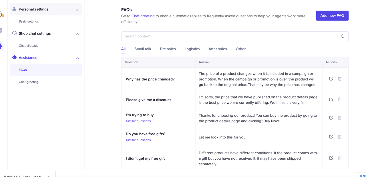Show similar questions for 'I'm trying to buy'

(138, 121)
